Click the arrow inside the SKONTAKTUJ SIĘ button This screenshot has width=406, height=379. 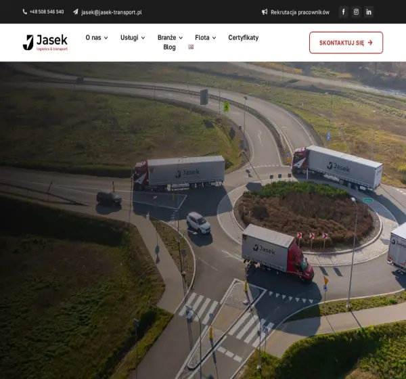click(370, 43)
